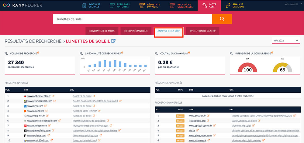Image resolution: width=304 pixels, height=143 pixels.
Task: Click the 27 340 search volume value
Action: pos(16,62)
